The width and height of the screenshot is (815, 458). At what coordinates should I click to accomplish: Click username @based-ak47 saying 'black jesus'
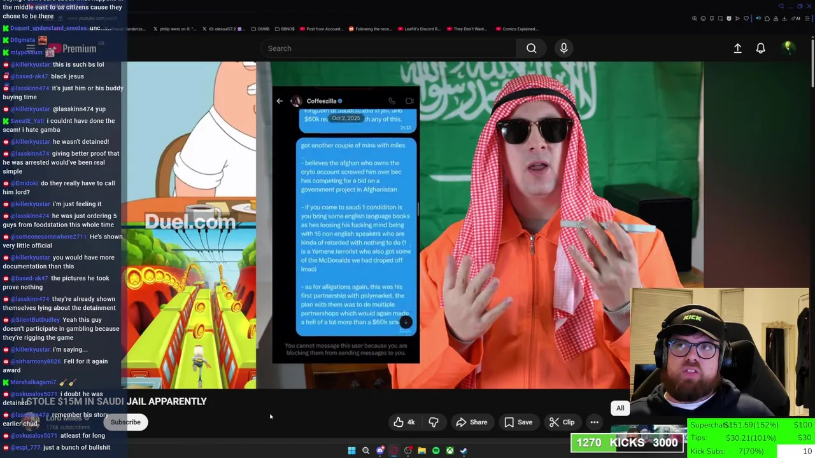(x=29, y=76)
